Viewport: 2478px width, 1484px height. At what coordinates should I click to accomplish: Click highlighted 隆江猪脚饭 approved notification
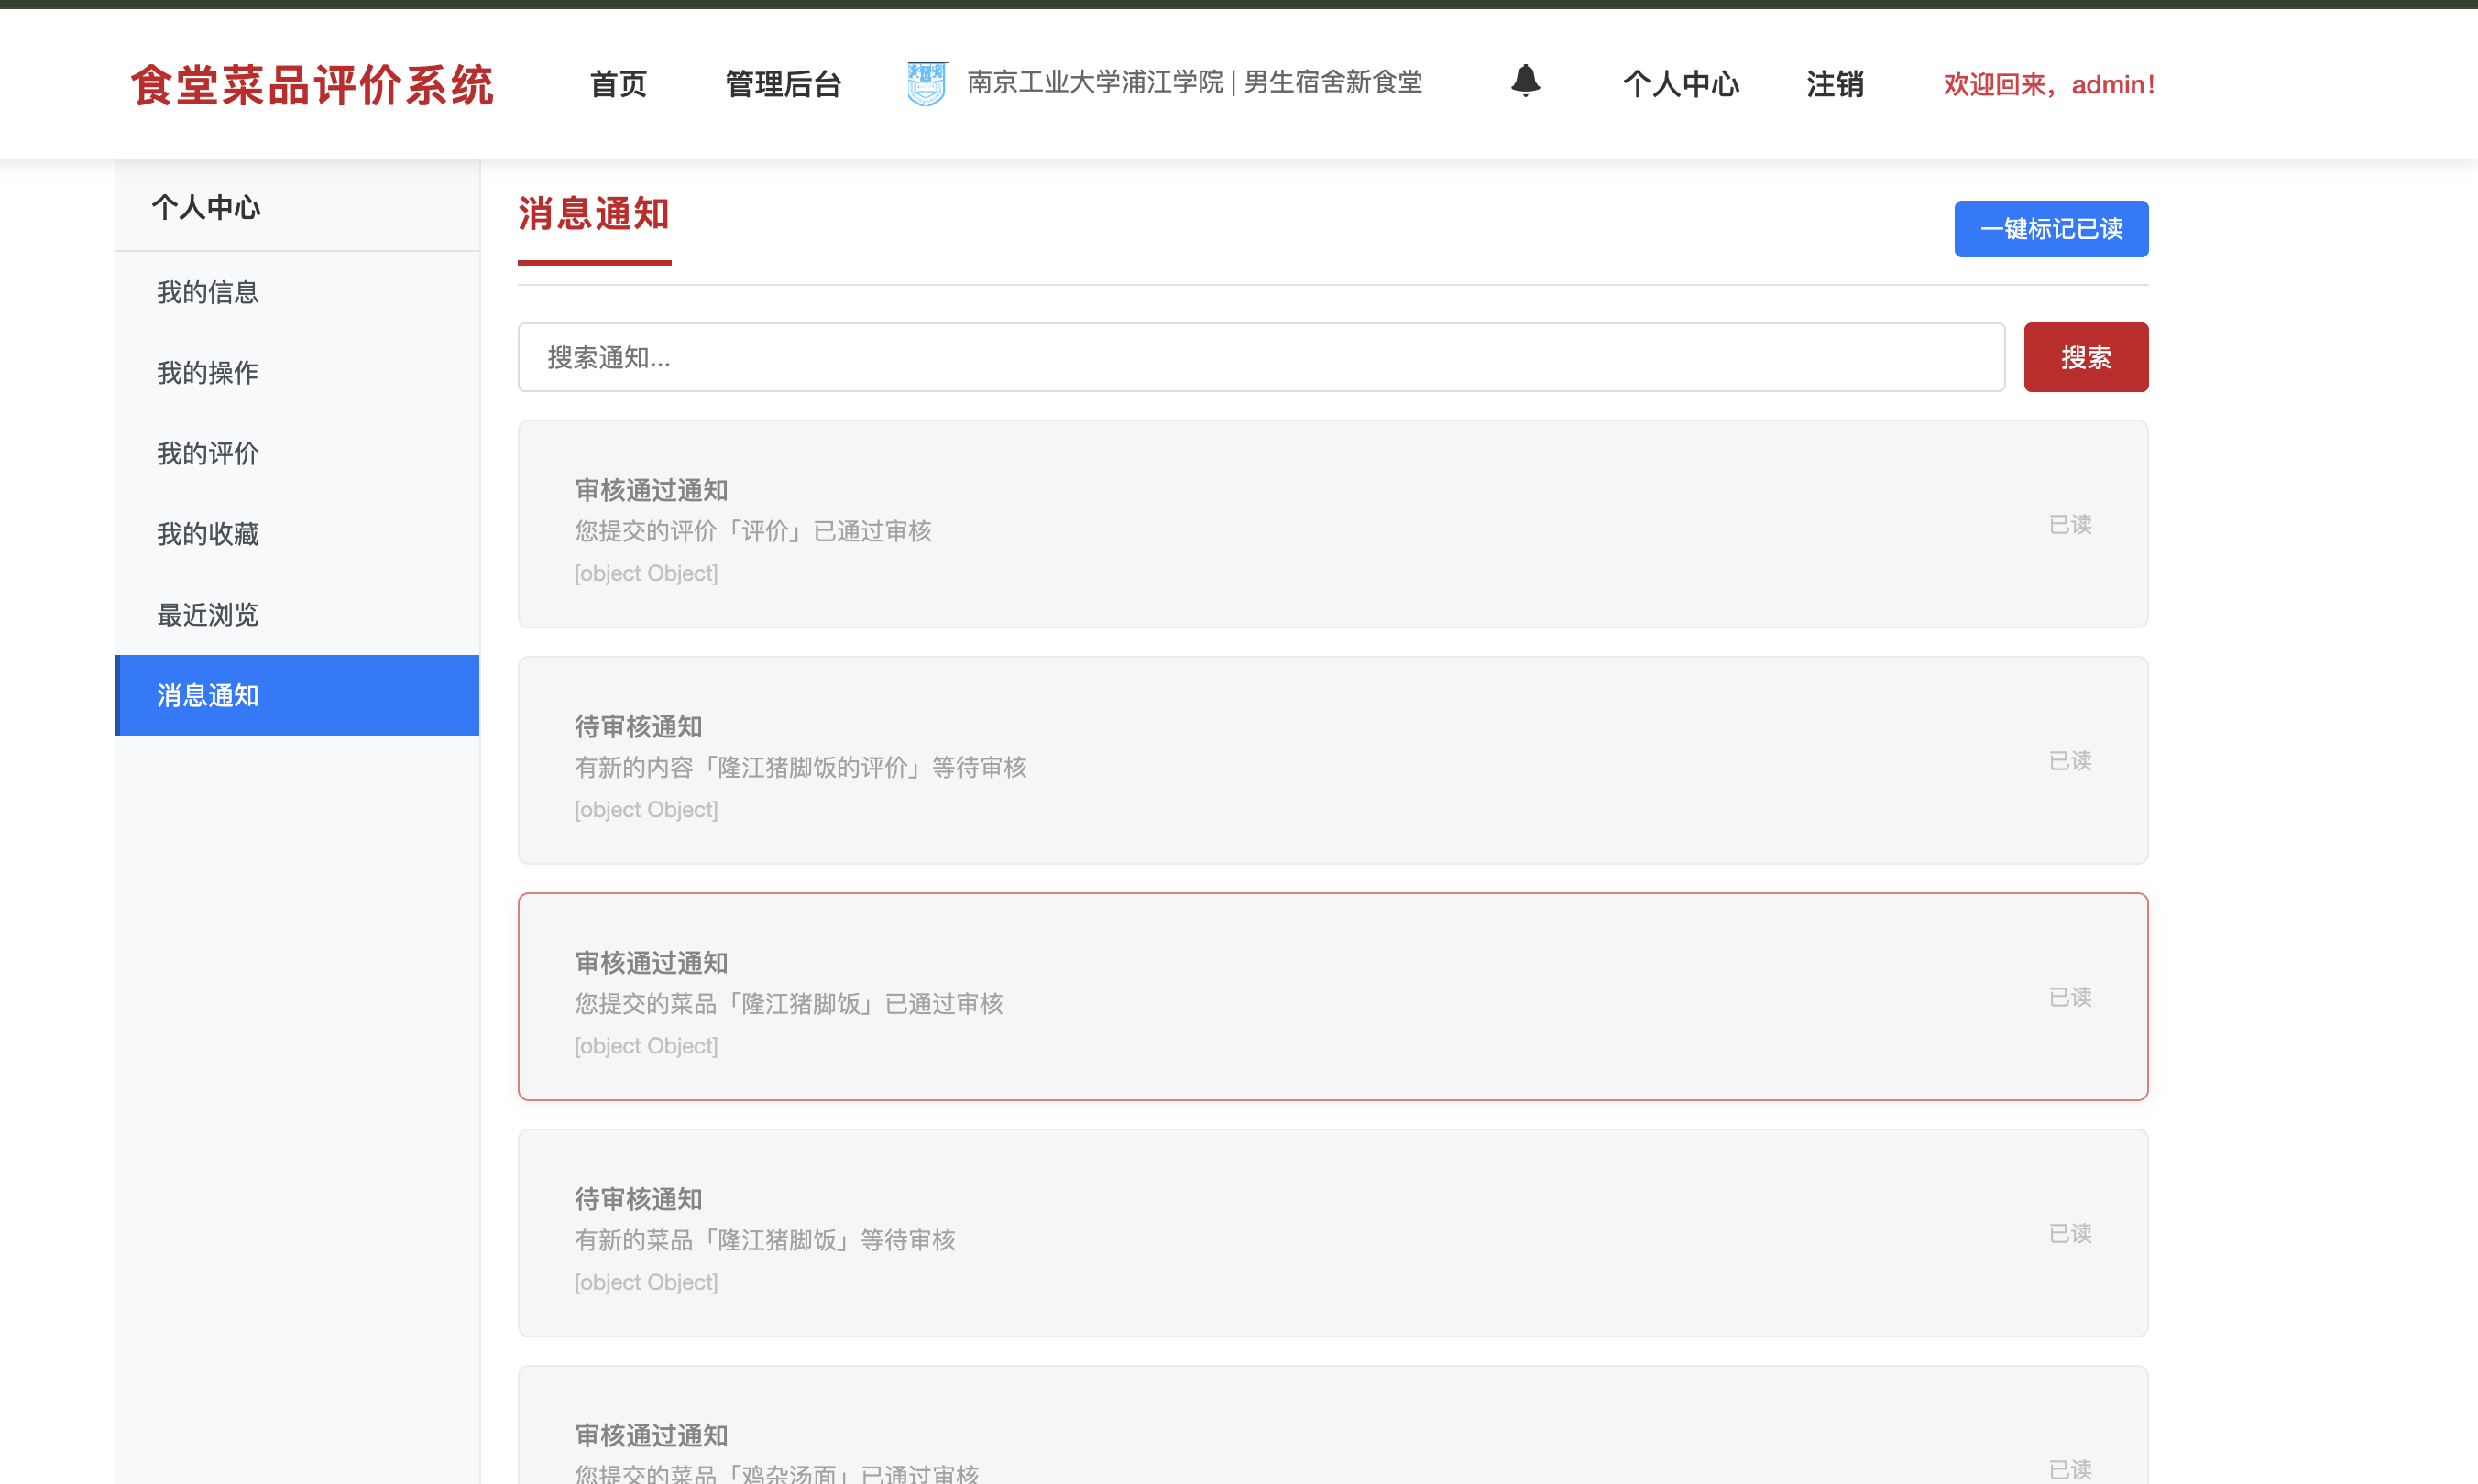[1332, 996]
